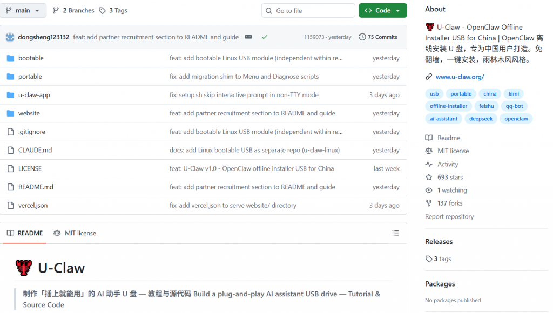Click the Report repository link
Image resolution: width=553 pixels, height=313 pixels.
449,216
